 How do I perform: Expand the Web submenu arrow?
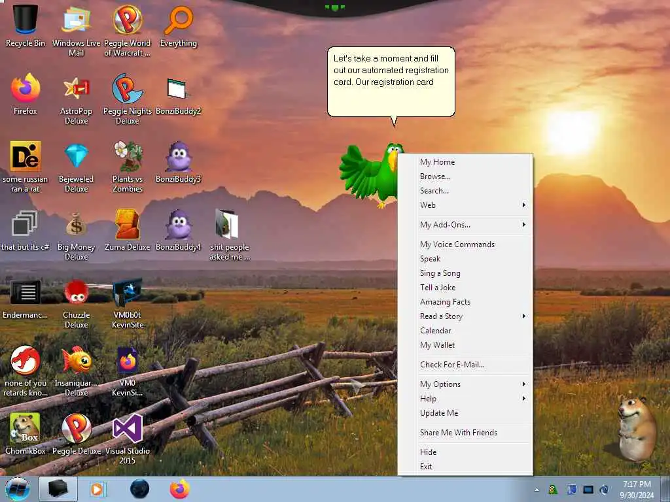tap(524, 205)
